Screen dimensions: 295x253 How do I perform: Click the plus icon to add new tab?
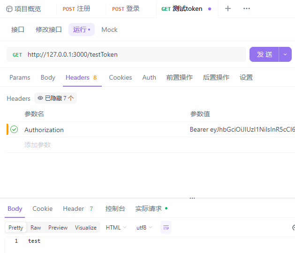coord(228,8)
